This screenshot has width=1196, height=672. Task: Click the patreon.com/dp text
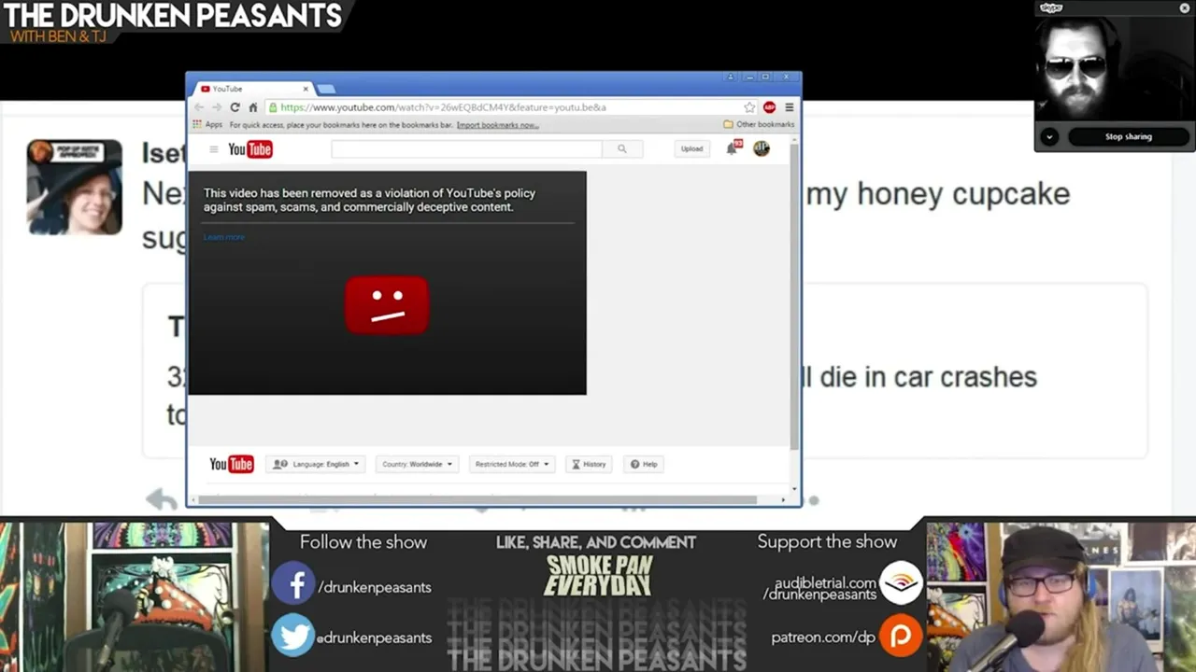pyautogui.click(x=823, y=637)
